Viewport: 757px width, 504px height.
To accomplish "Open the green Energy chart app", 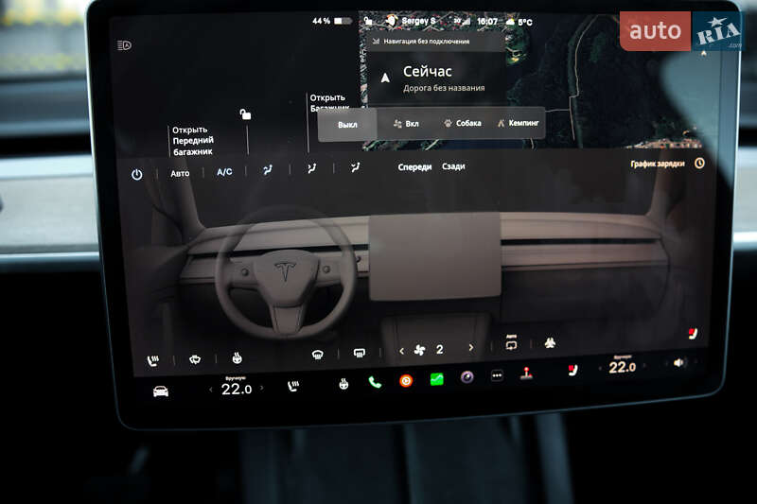I will 437,379.
